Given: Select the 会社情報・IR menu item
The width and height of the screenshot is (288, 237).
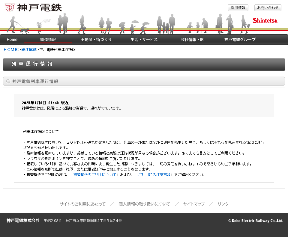Looking at the screenshot, I should [192, 39].
